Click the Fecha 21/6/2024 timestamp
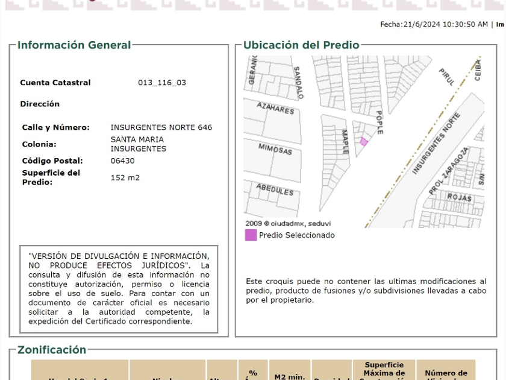Viewport: 506px width, 380px height. (x=434, y=24)
